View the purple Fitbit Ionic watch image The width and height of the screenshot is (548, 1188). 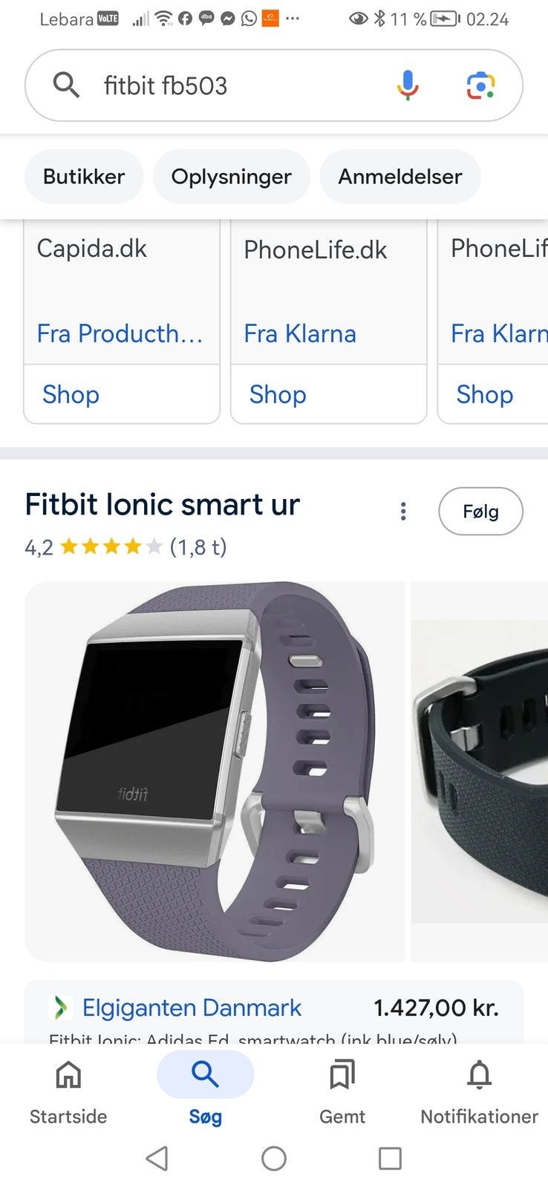(x=215, y=771)
